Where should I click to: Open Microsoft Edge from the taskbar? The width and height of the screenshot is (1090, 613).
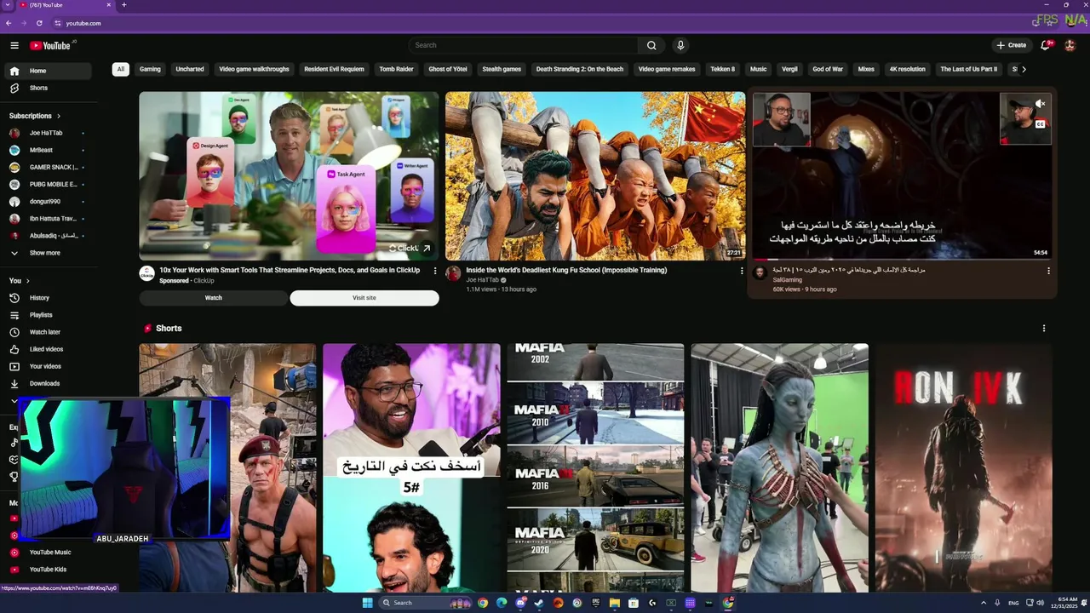(x=502, y=603)
